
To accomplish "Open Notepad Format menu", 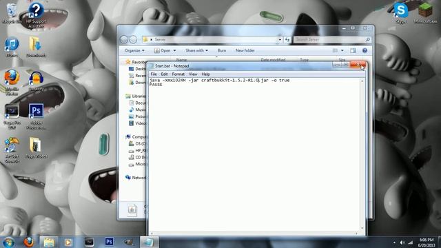I will pyautogui.click(x=178, y=74).
